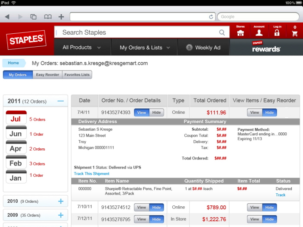Click the Staples logo
Image resolution: width=303 pixels, height=227 pixels.
coord(26,40)
